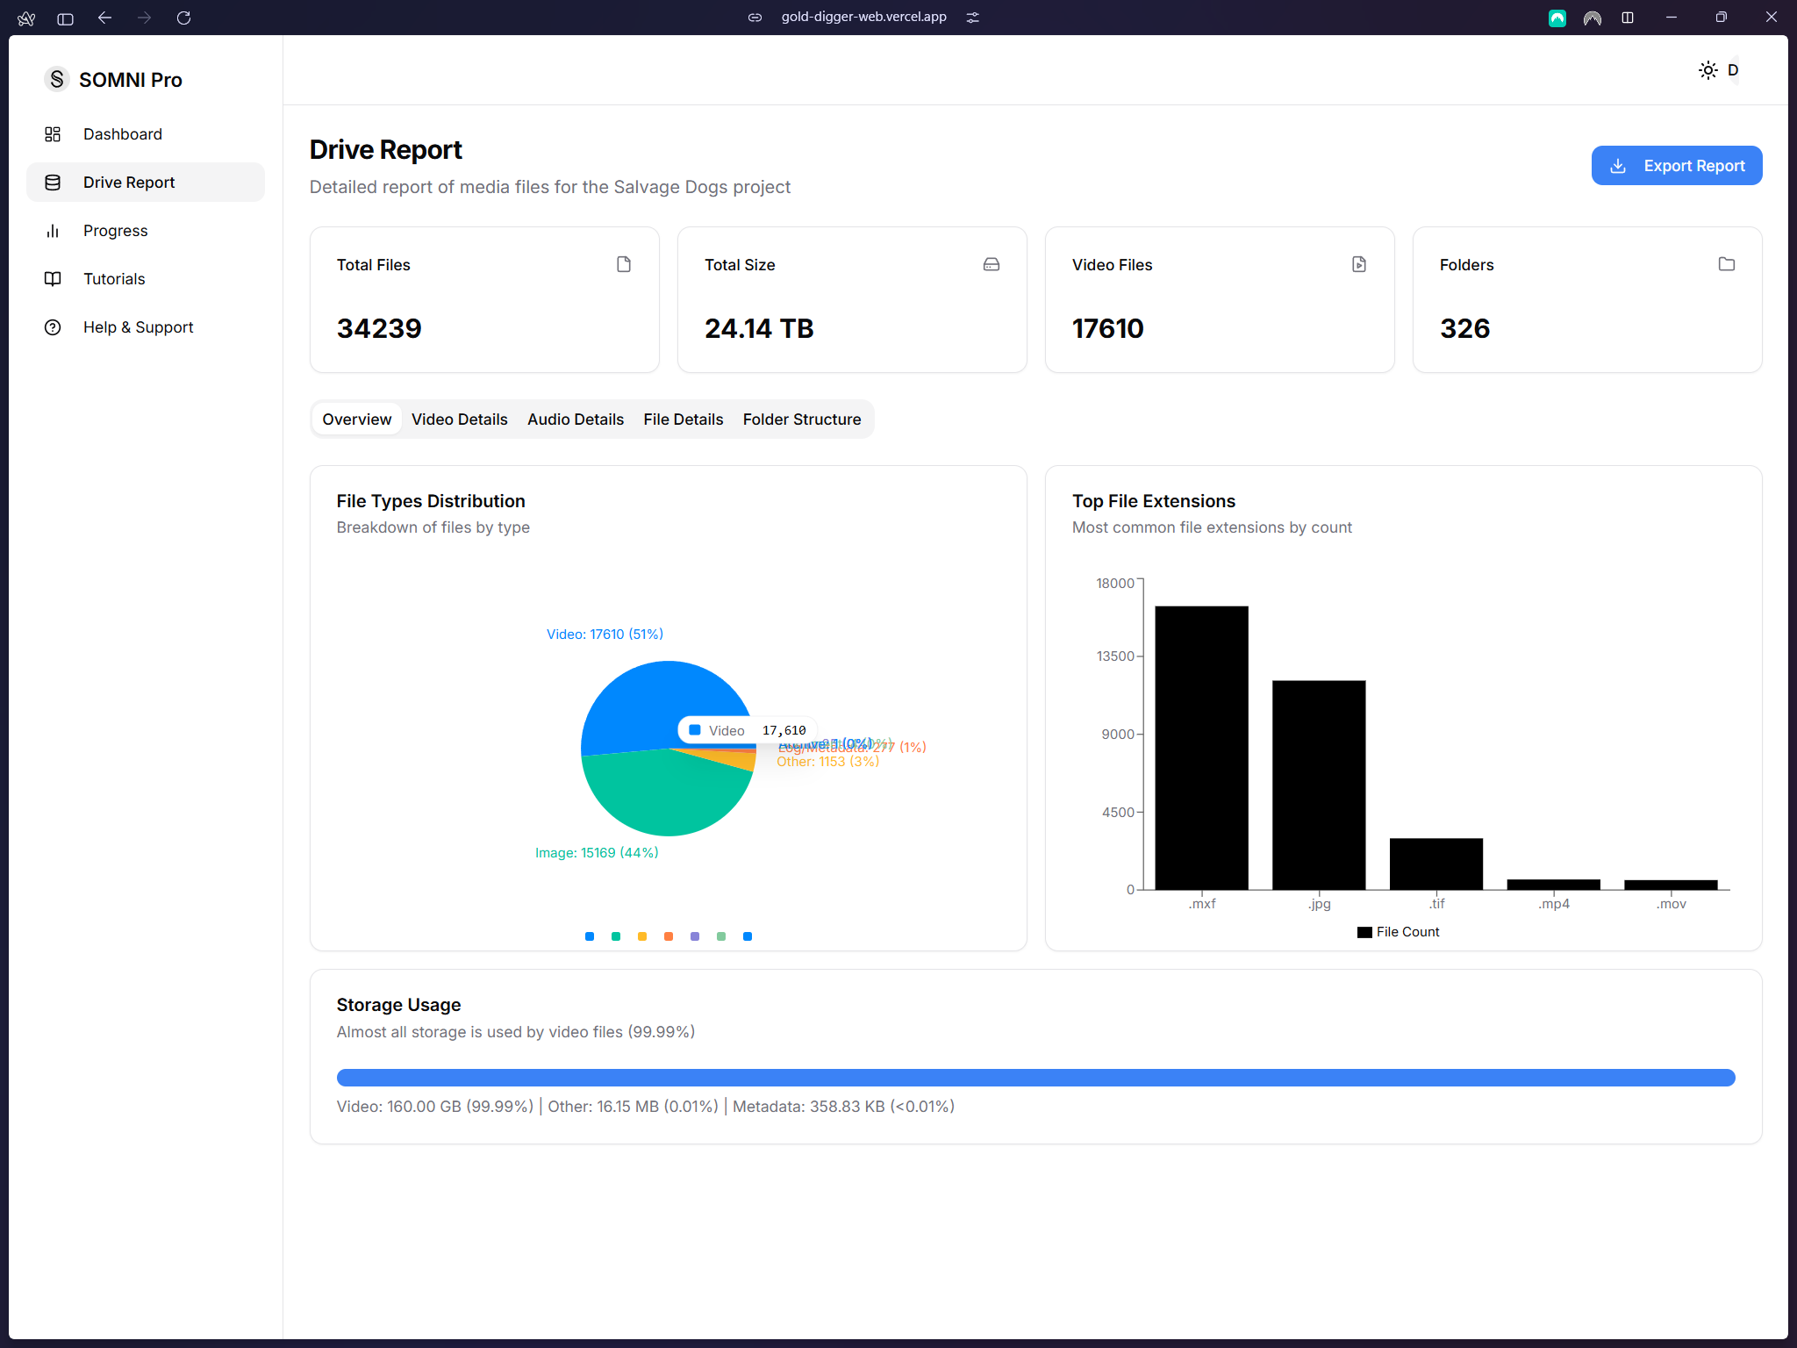This screenshot has height=1348, width=1797.
Task: Toggle the green Image legend dot below pie chart
Action: (615, 936)
